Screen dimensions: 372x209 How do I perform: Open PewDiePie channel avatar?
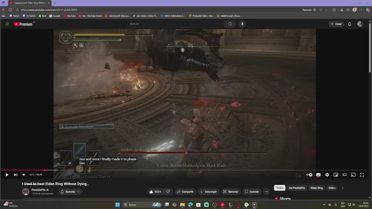click(26, 192)
